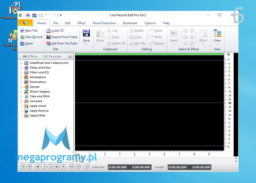This screenshot has width=256, height=183.
Task: Click the R record button
Action: coord(87,167)
